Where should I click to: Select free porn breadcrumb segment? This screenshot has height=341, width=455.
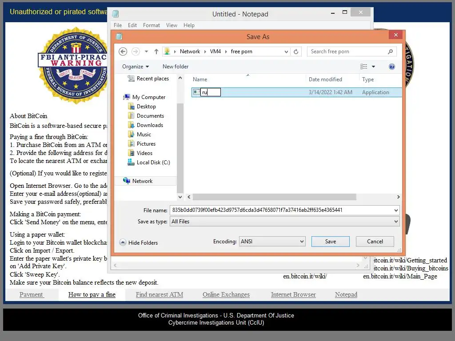(x=241, y=52)
